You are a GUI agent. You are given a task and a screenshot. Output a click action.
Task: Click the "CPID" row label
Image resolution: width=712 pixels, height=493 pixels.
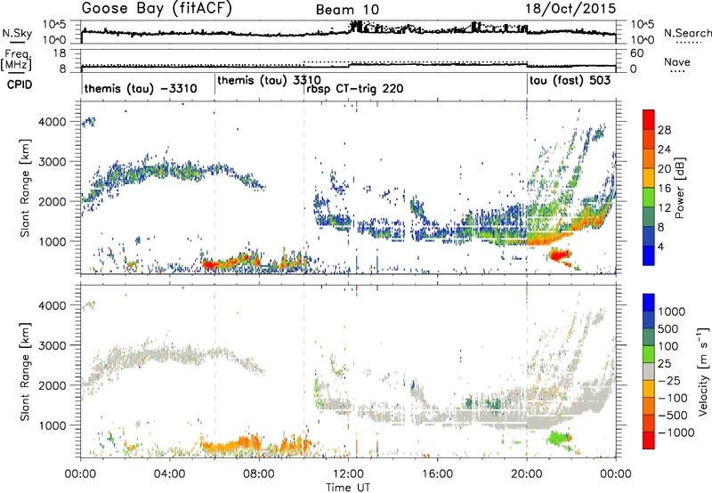20,85
